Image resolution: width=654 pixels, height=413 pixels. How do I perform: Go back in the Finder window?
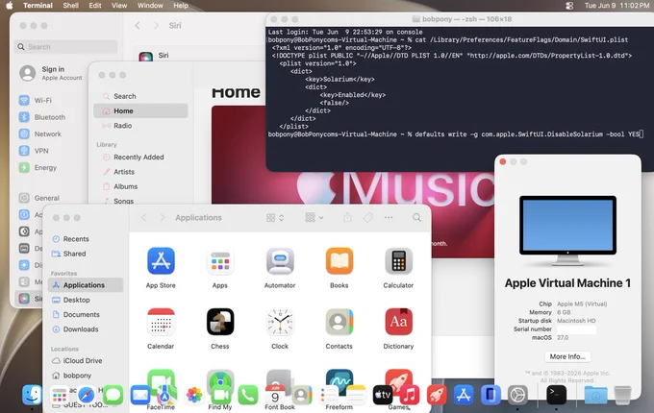pos(143,217)
